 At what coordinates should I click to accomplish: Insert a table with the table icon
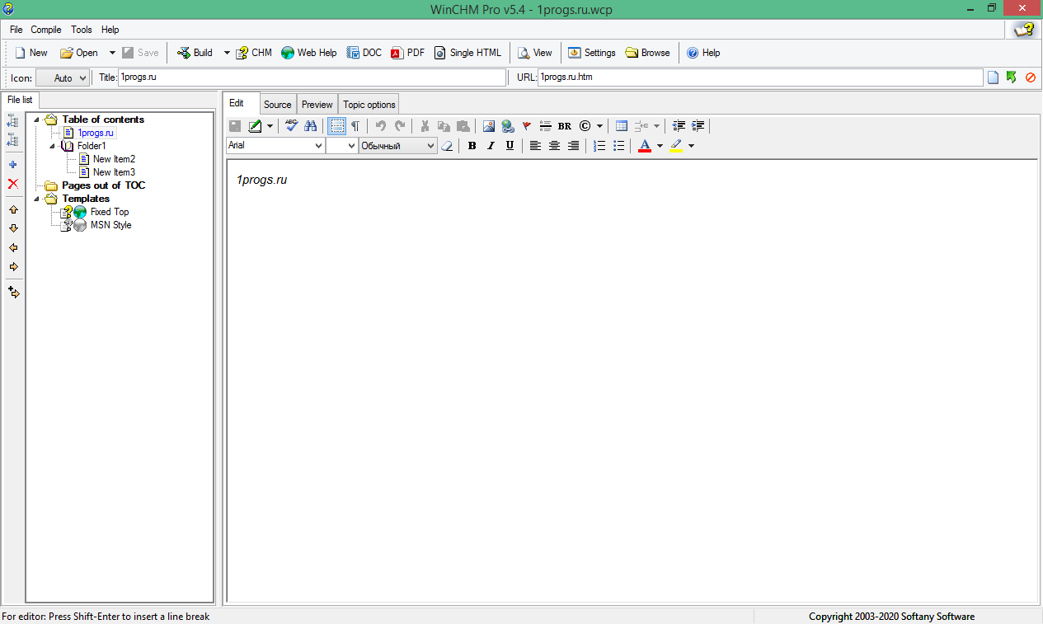point(622,126)
